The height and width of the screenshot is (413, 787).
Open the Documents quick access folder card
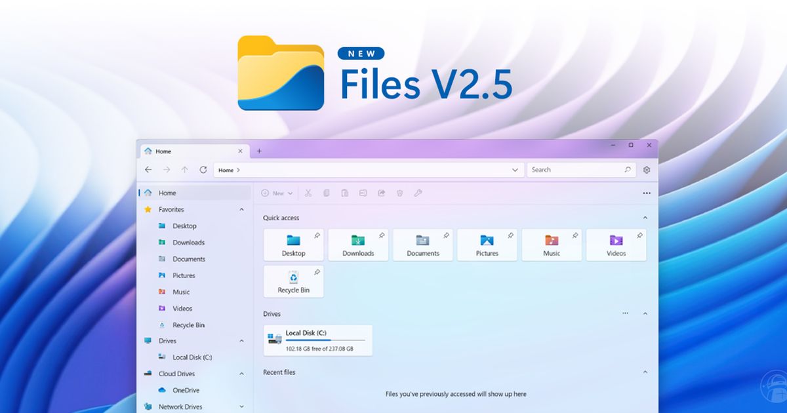click(422, 245)
